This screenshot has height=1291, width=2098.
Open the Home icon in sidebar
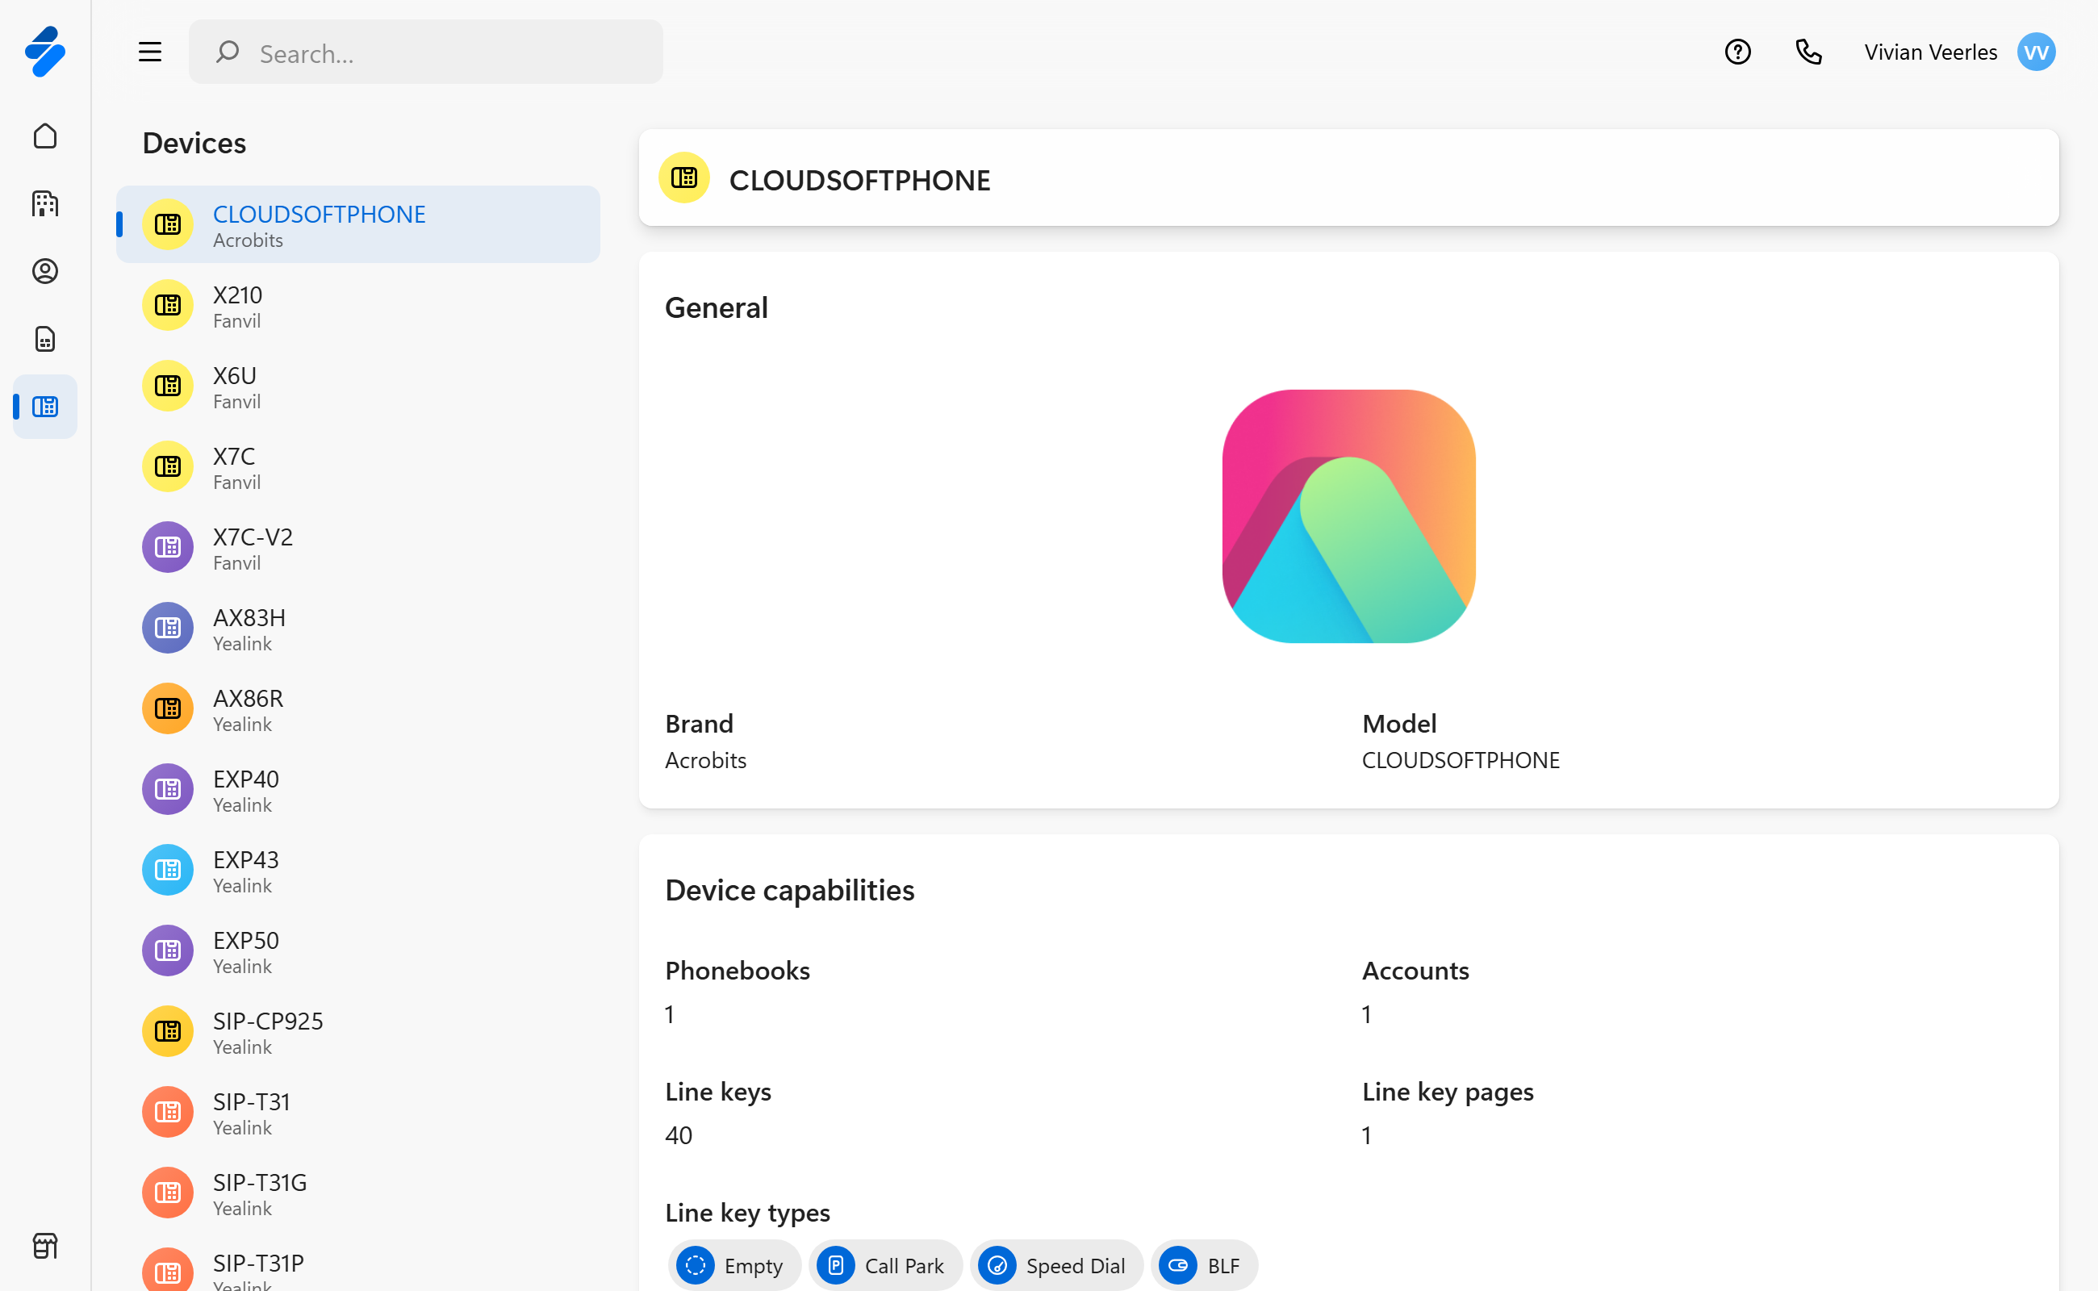click(45, 136)
